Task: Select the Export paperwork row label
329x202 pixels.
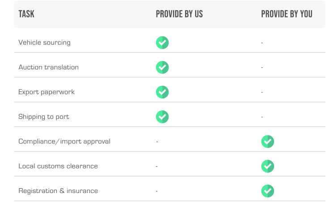Action: tap(46, 92)
